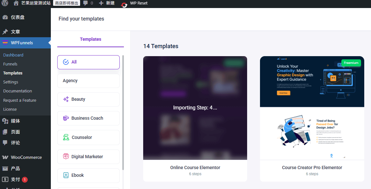
Task: Click the comments bubble icon
Action: (x=85, y=3)
